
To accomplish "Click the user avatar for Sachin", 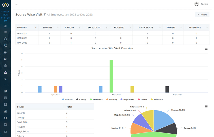I will [196, 4].
